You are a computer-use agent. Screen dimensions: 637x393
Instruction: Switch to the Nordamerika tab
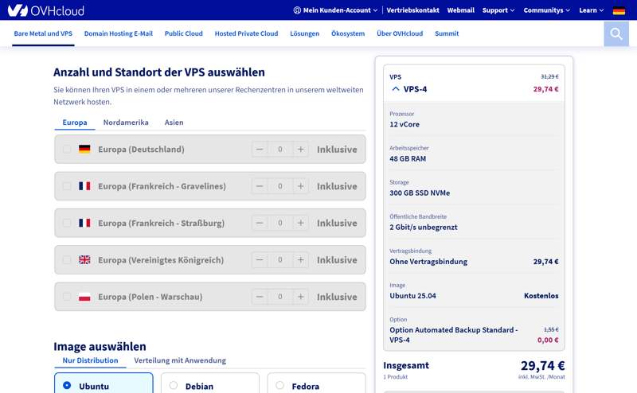click(126, 123)
